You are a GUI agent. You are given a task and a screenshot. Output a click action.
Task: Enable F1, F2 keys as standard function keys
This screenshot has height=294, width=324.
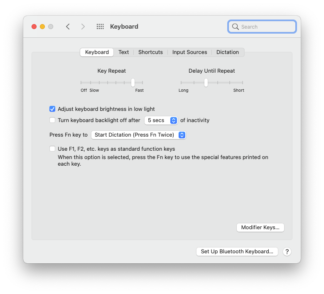tap(52, 149)
